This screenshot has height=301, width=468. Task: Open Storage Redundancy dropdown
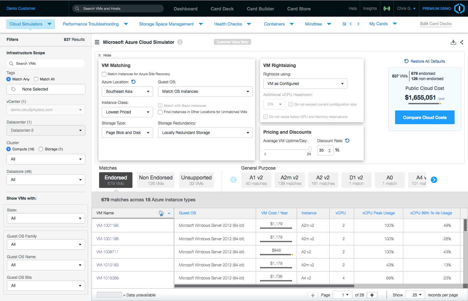[205, 133]
